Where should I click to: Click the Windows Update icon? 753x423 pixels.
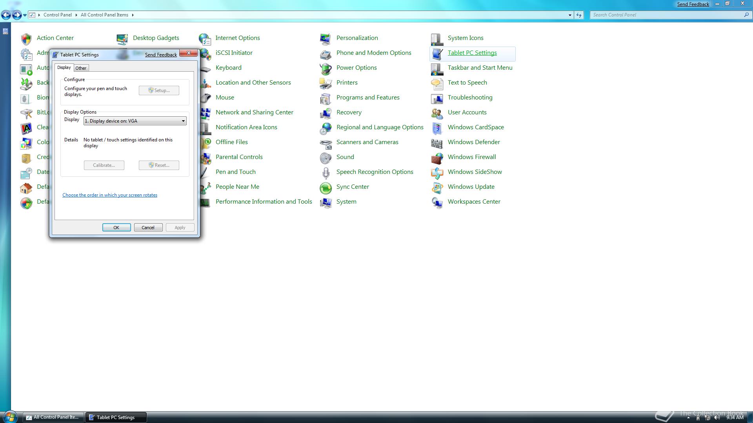coord(437,188)
